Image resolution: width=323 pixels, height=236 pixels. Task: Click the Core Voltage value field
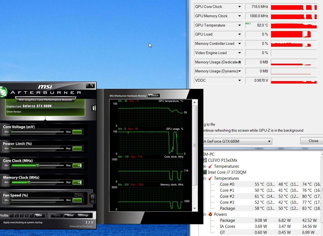tap(78, 132)
